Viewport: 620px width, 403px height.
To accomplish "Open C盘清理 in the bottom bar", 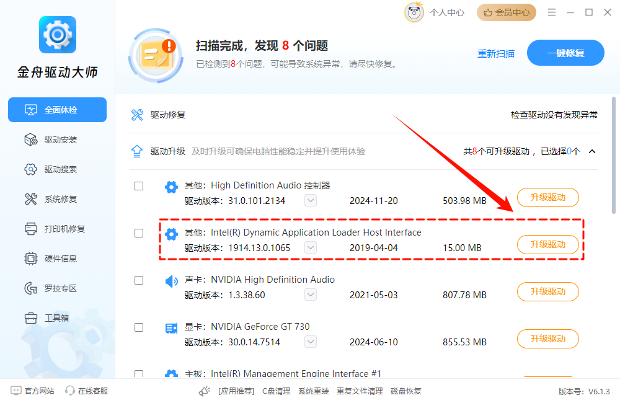I will pos(277,391).
